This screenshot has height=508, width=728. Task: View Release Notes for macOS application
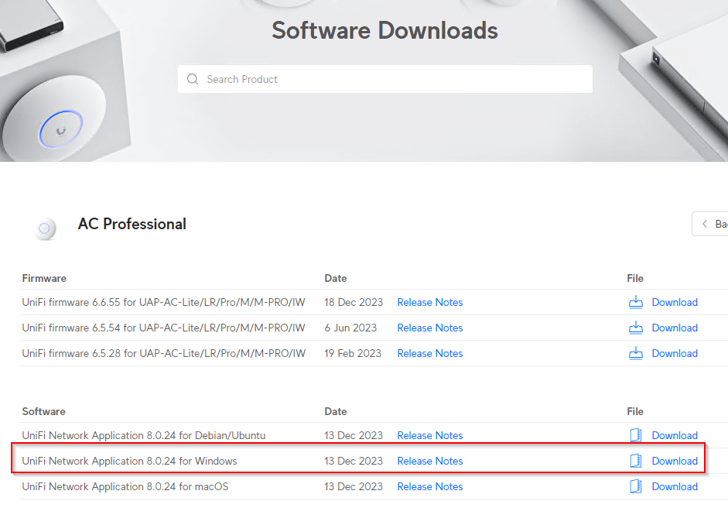click(x=429, y=486)
